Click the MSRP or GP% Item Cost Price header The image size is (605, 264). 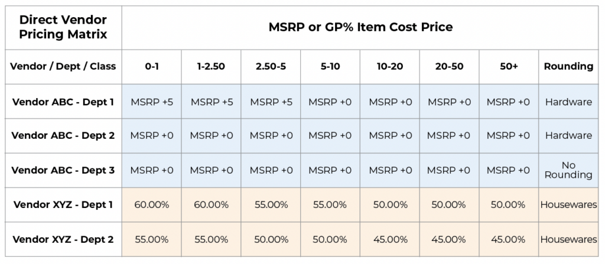360,27
